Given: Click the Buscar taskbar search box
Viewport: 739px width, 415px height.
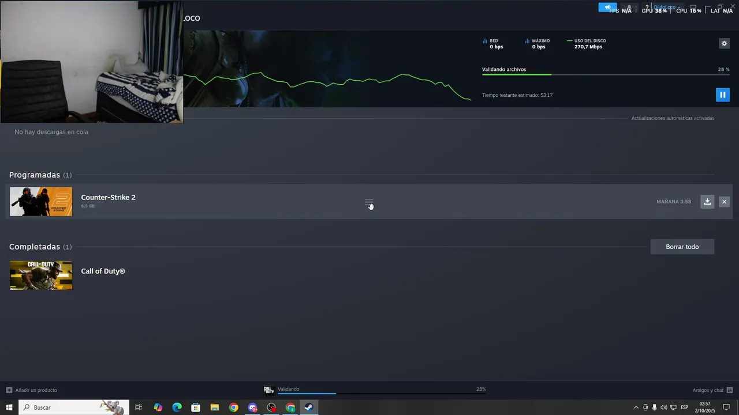Looking at the screenshot, I should (74, 408).
